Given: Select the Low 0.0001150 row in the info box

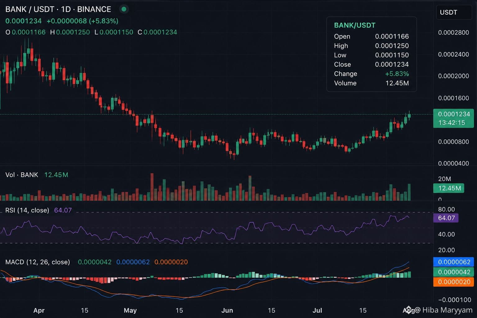Looking at the screenshot, I should click(371, 55).
